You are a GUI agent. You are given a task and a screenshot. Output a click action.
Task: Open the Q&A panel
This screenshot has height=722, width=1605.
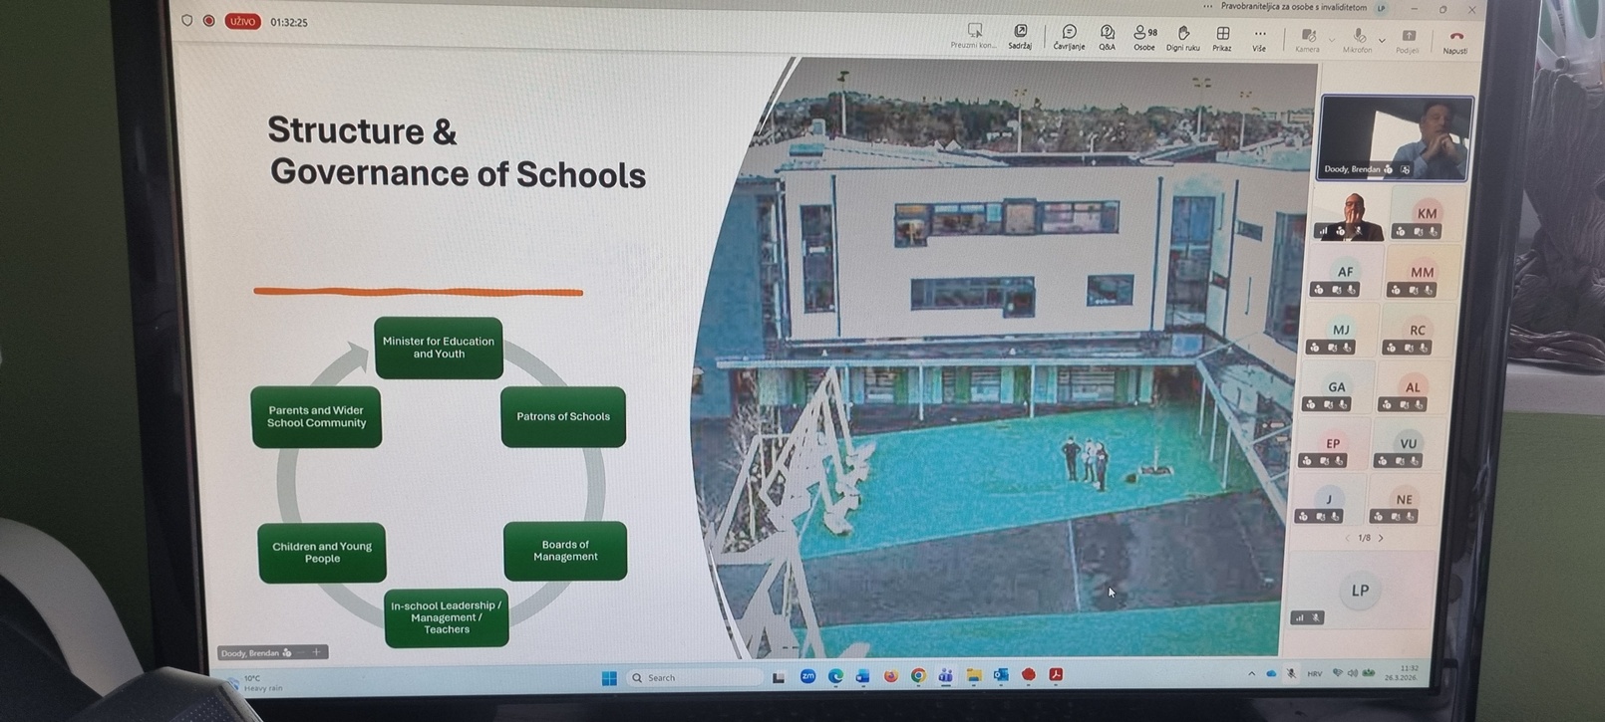[1108, 36]
